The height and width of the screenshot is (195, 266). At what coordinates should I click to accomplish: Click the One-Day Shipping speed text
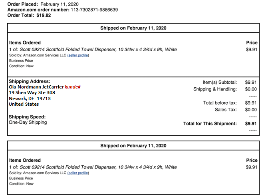(28, 123)
